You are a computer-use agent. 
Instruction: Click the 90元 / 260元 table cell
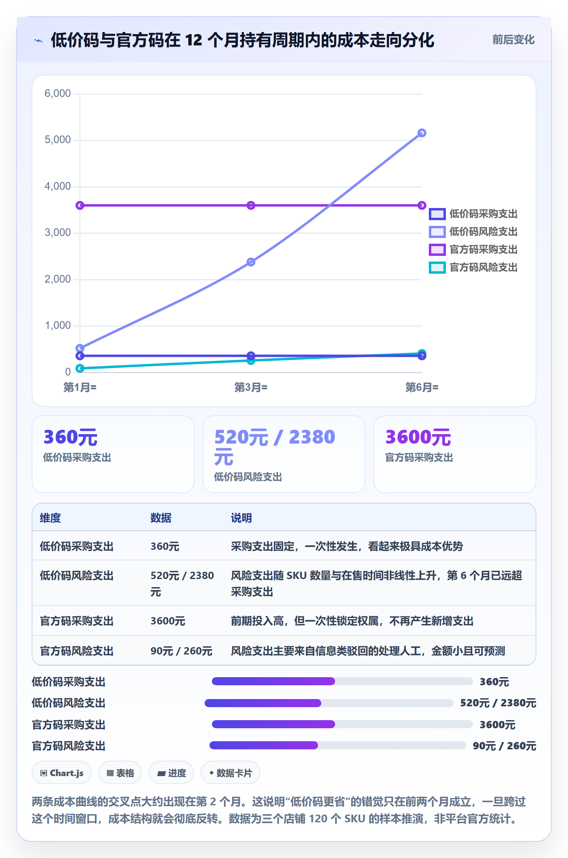tap(181, 651)
